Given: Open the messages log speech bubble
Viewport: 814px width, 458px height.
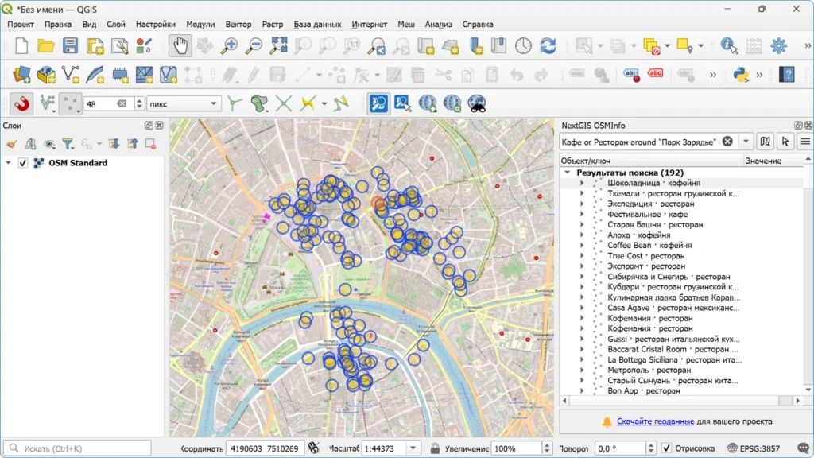Looking at the screenshot, I should [803, 448].
